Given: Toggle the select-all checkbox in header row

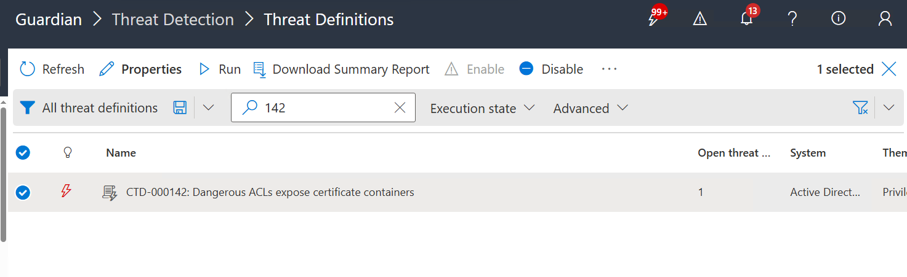Looking at the screenshot, I should (x=23, y=153).
